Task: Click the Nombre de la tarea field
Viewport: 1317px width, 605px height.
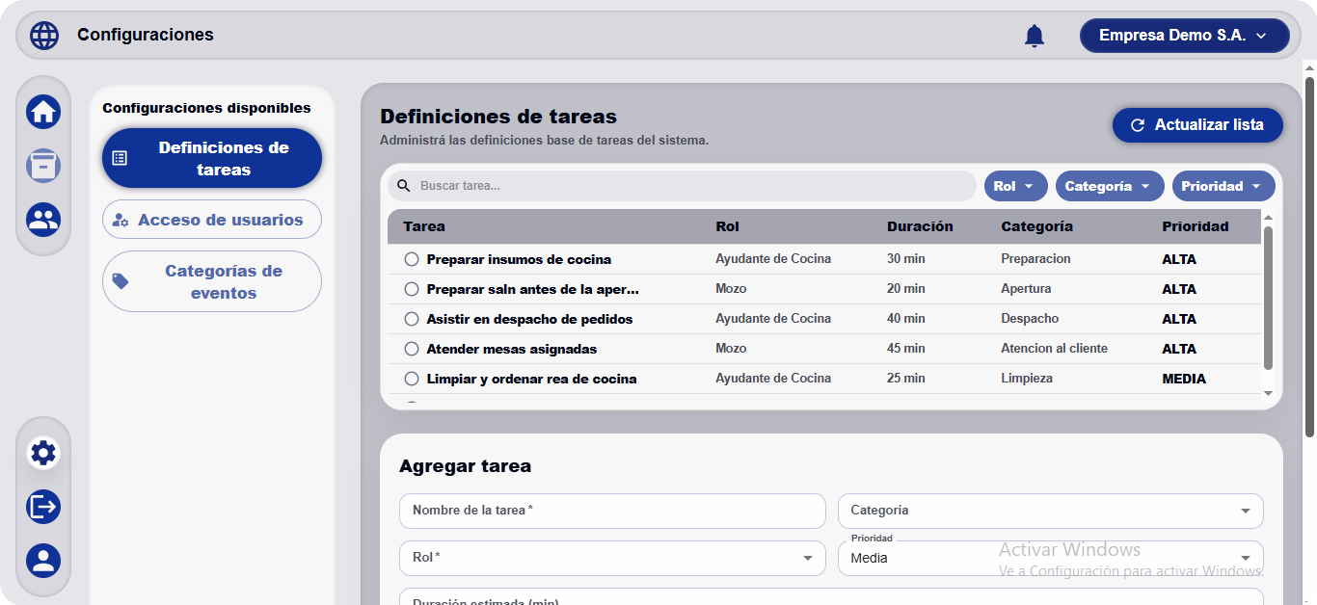Action: [612, 511]
